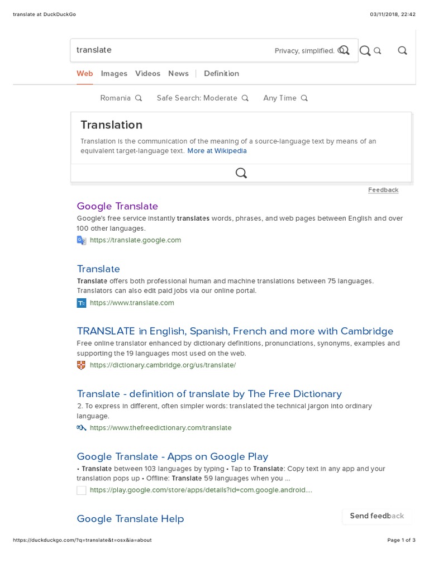Viewport: 429px width, 572px height.
Task: Open the Definition tab
Action: [221, 73]
